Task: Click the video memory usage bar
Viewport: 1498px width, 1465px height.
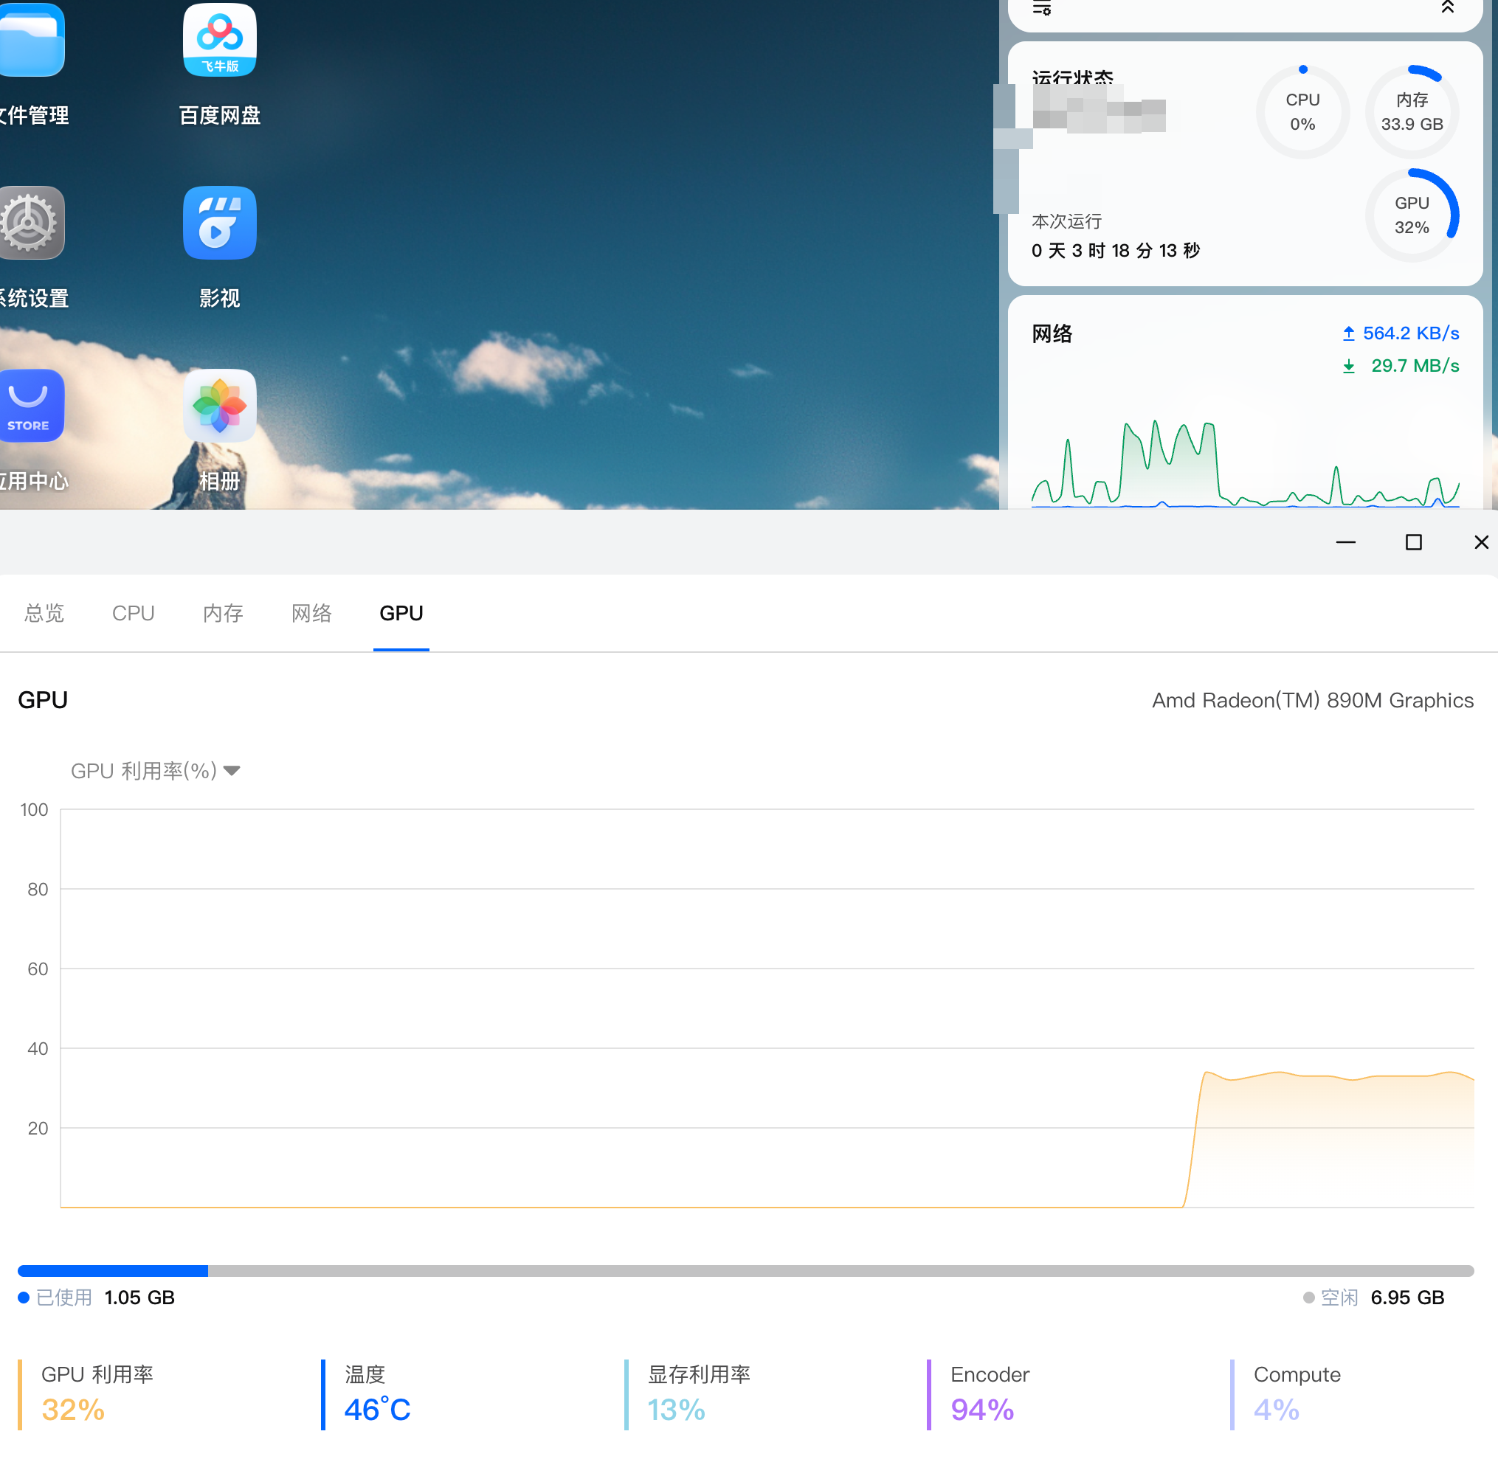Action: 745,1270
